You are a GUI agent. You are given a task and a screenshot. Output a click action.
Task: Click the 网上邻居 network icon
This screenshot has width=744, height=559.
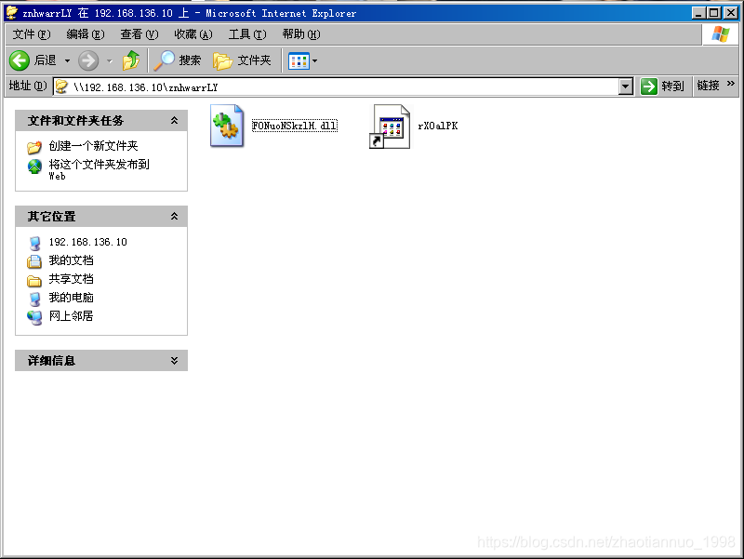(x=34, y=317)
